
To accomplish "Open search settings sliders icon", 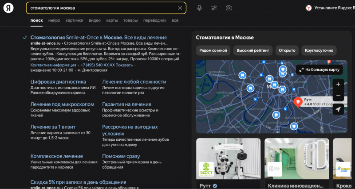I will [x=214, y=8].
